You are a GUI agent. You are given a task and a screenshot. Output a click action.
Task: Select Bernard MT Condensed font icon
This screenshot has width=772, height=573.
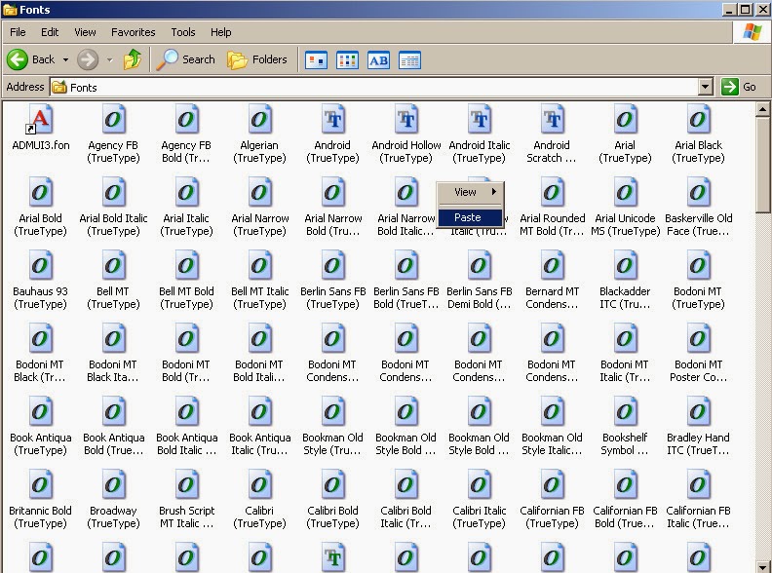[x=552, y=280]
